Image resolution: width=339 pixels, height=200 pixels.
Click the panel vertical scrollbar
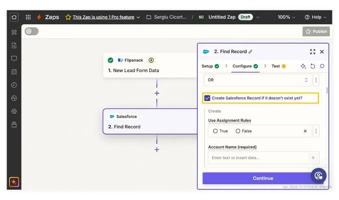[x=327, y=91]
